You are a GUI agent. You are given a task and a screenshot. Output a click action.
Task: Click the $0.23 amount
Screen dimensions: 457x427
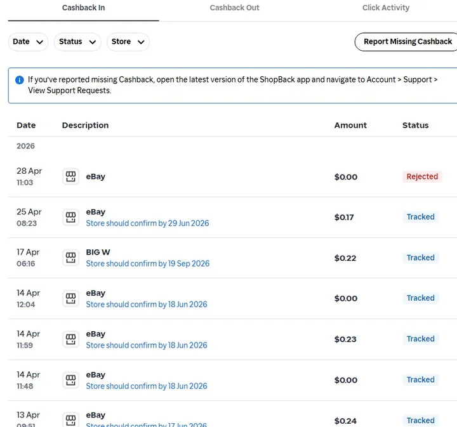pos(345,339)
